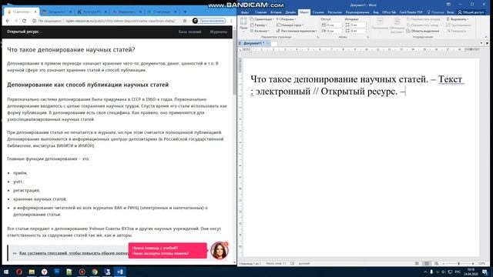Open the Расстановка переносов hyphenation dropdown
Viewport: 493px width, 277px height.
click(297, 31)
